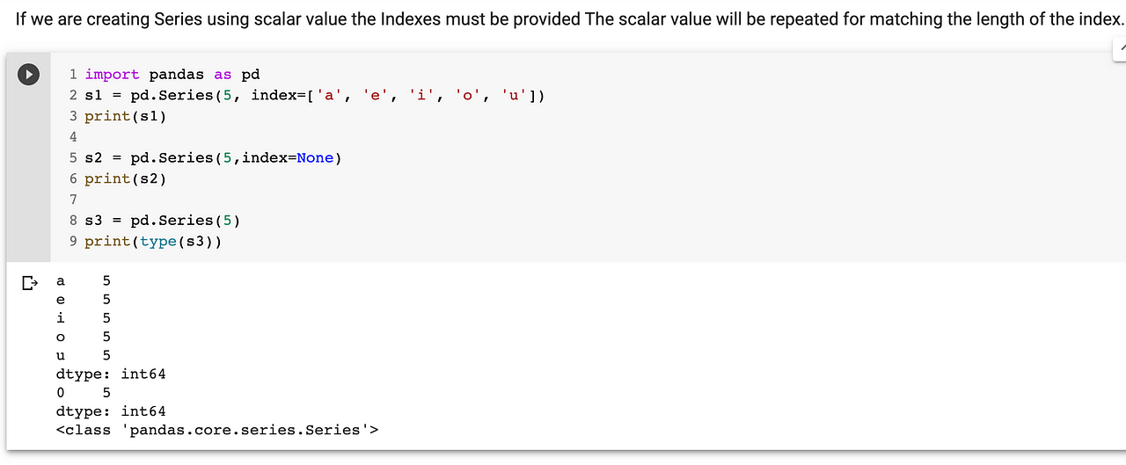The height and width of the screenshot is (465, 1126).
Task: Run the code cell with play button
Action: click(x=28, y=75)
